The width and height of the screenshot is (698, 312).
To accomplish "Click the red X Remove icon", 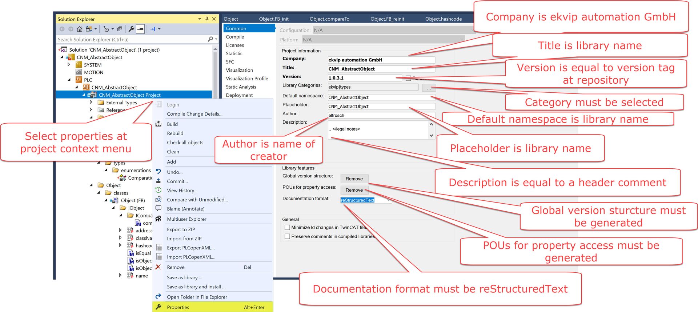I will pos(158,267).
